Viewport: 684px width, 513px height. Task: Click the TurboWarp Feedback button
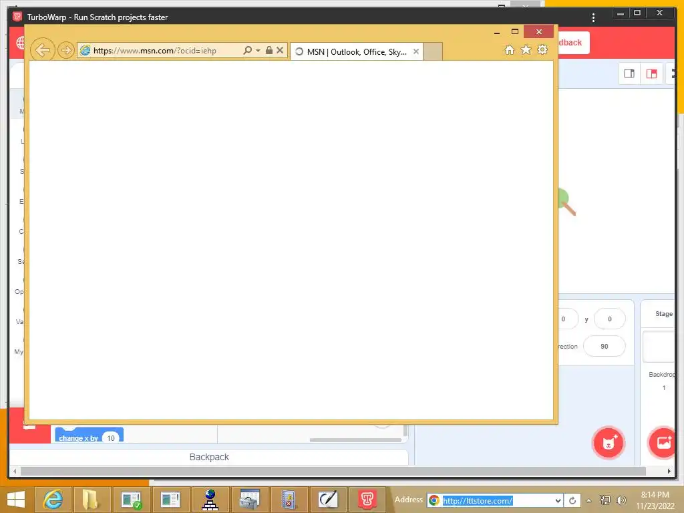click(574, 43)
